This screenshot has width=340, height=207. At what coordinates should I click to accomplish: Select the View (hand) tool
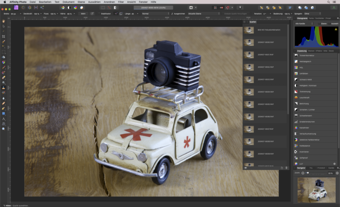coord(3,21)
